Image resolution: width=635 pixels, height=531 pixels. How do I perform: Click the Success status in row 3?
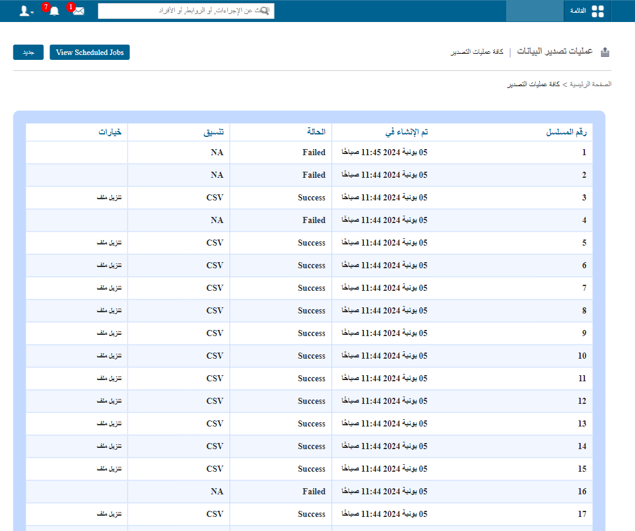coord(311,197)
